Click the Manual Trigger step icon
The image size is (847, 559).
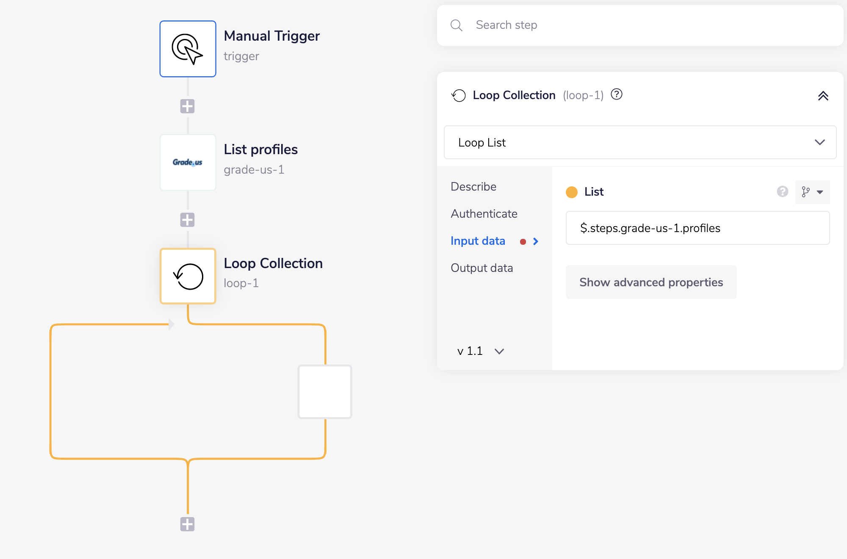coord(188,49)
